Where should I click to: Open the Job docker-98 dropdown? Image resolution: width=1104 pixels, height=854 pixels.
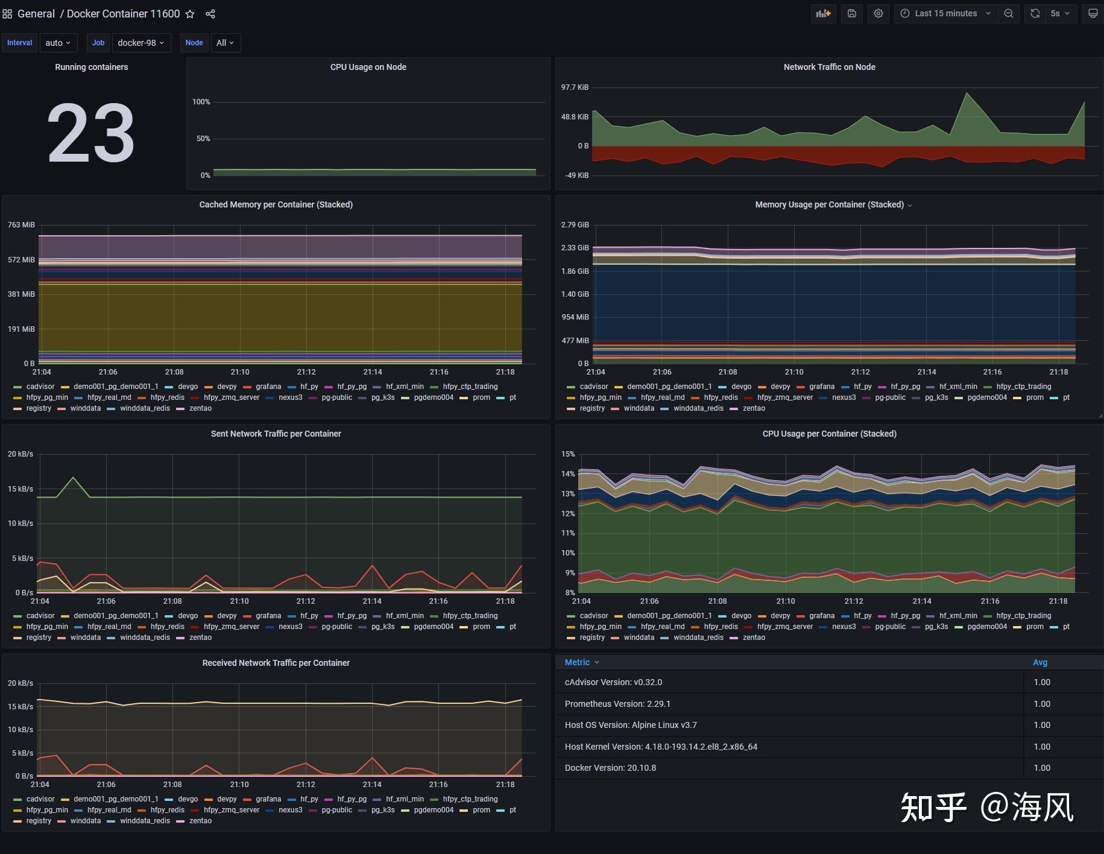(x=141, y=42)
